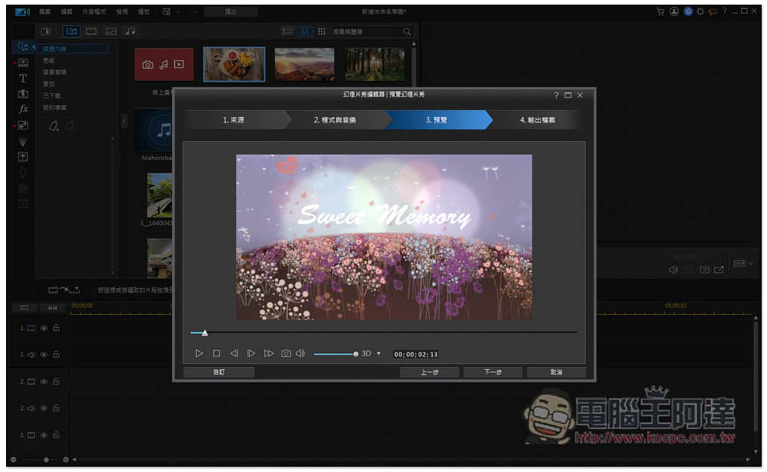767x472 pixels.
Task: Stop the slideshow preview playback
Action: coord(216,353)
